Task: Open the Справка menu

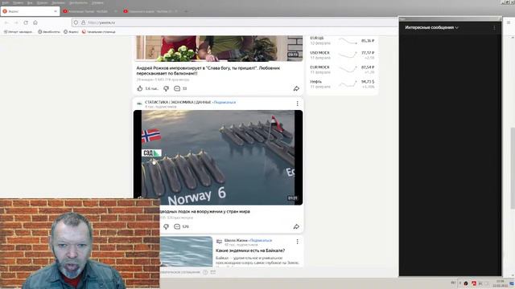Action: point(97,2)
